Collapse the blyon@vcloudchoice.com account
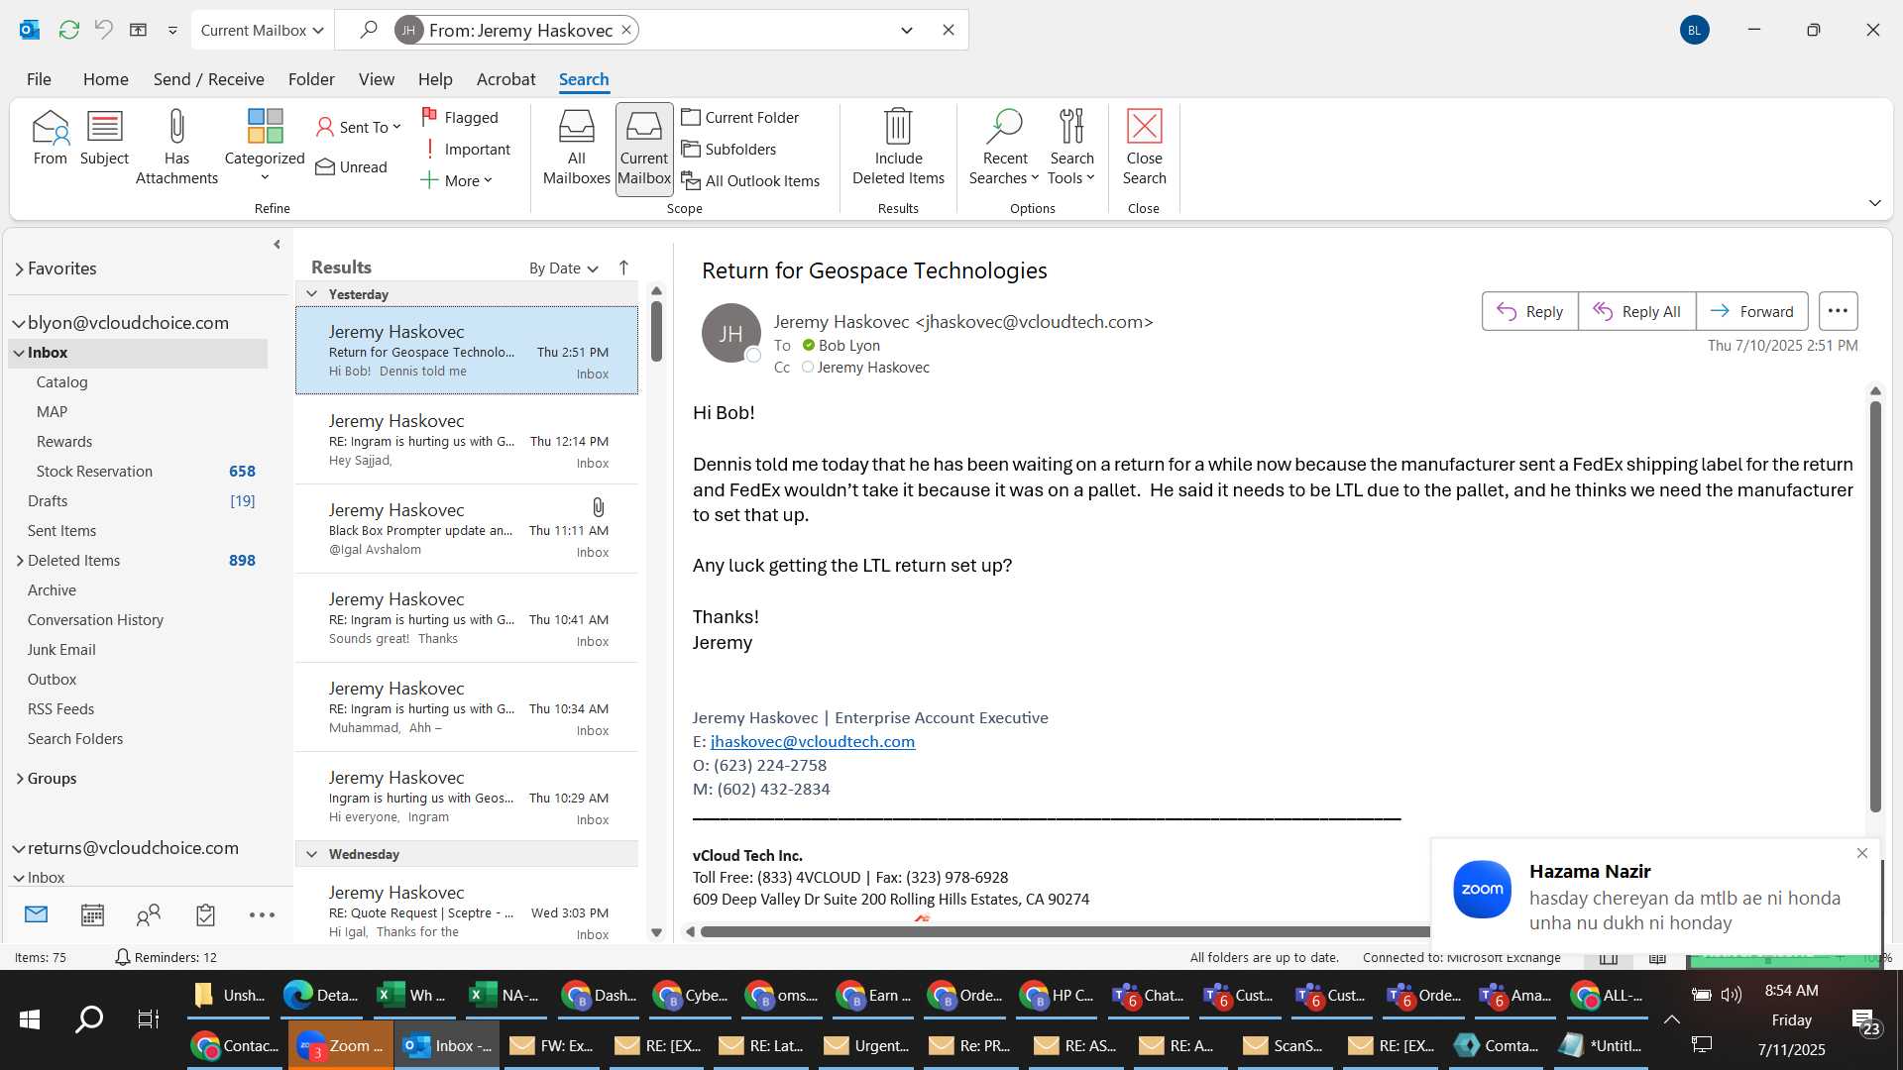 click(x=18, y=323)
